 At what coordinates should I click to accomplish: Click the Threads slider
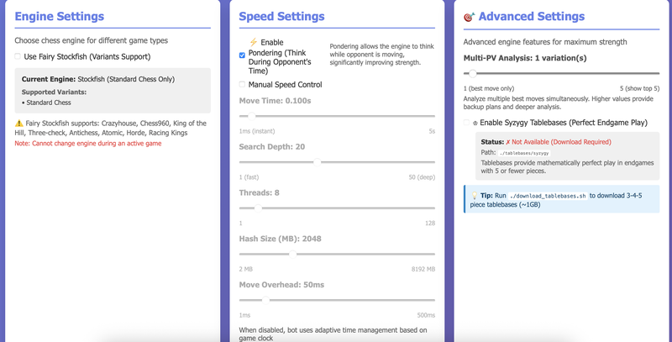[x=337, y=208]
